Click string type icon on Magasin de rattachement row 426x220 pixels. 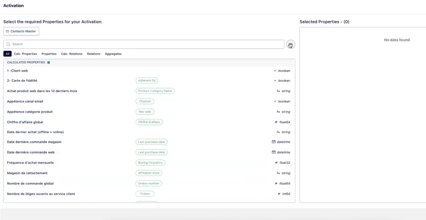(x=278, y=173)
